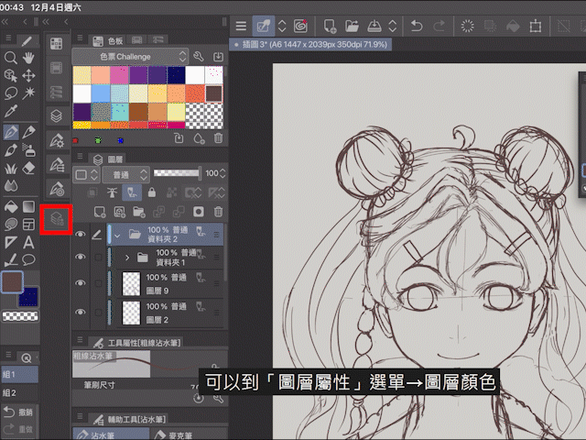Image resolution: width=586 pixels, height=440 pixels.
Task: Toggle visibility of 圖層 9
Action: pyautogui.click(x=80, y=283)
